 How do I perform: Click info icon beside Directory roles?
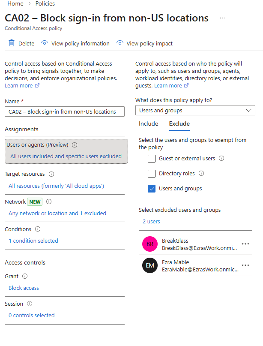tap(201, 174)
